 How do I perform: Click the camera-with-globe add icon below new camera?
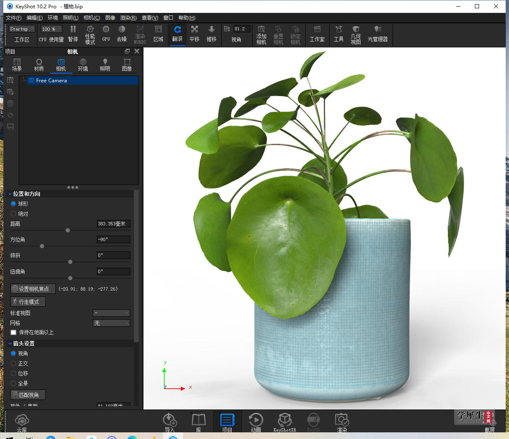click(10, 91)
